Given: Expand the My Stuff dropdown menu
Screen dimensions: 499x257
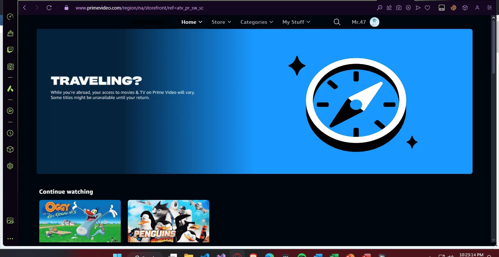Looking at the screenshot, I should [296, 22].
